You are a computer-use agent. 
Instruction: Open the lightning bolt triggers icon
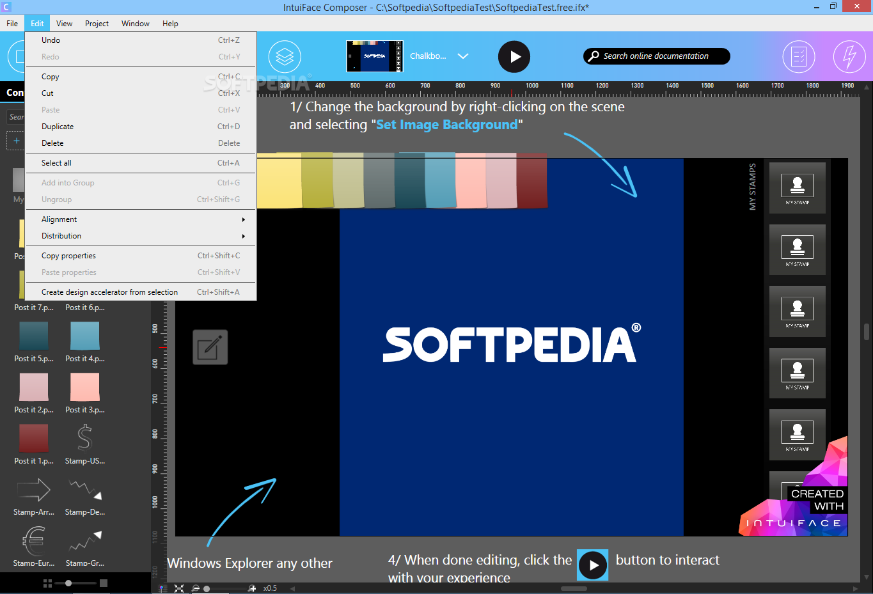click(849, 57)
